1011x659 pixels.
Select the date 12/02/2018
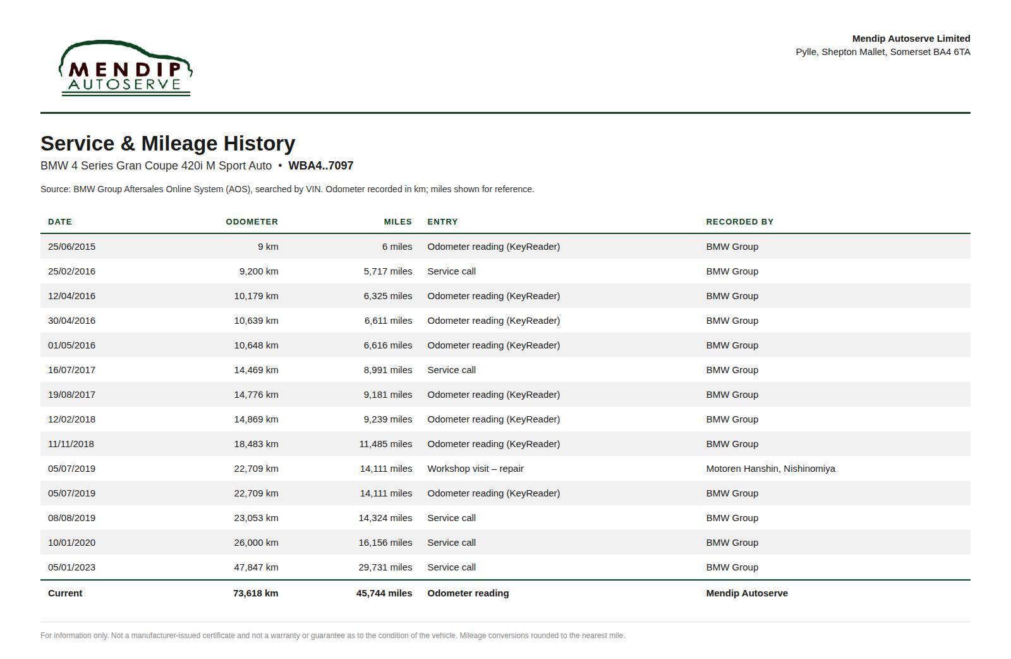pos(72,419)
